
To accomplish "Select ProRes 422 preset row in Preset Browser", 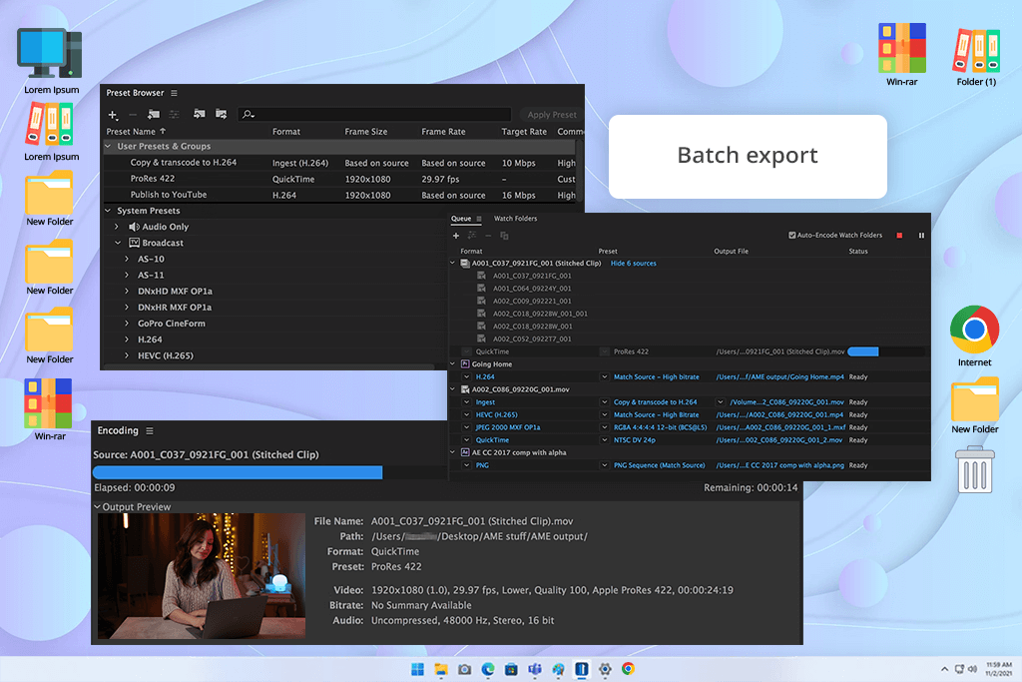I will (339, 179).
